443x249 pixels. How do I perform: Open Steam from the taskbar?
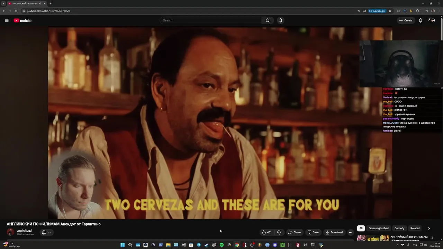[x=206, y=245]
